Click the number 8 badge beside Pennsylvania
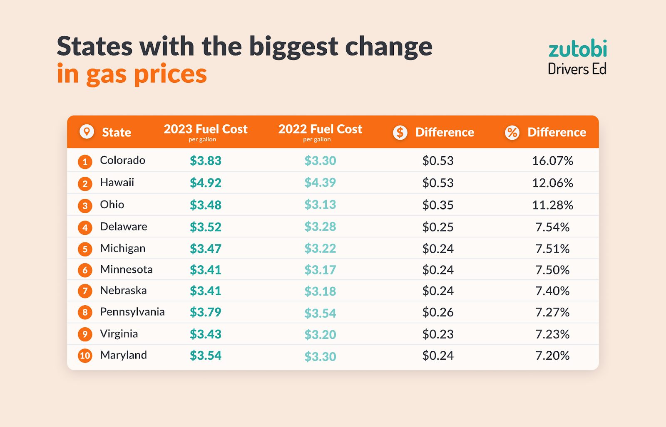Screen dimensions: 666x427 click(x=85, y=312)
